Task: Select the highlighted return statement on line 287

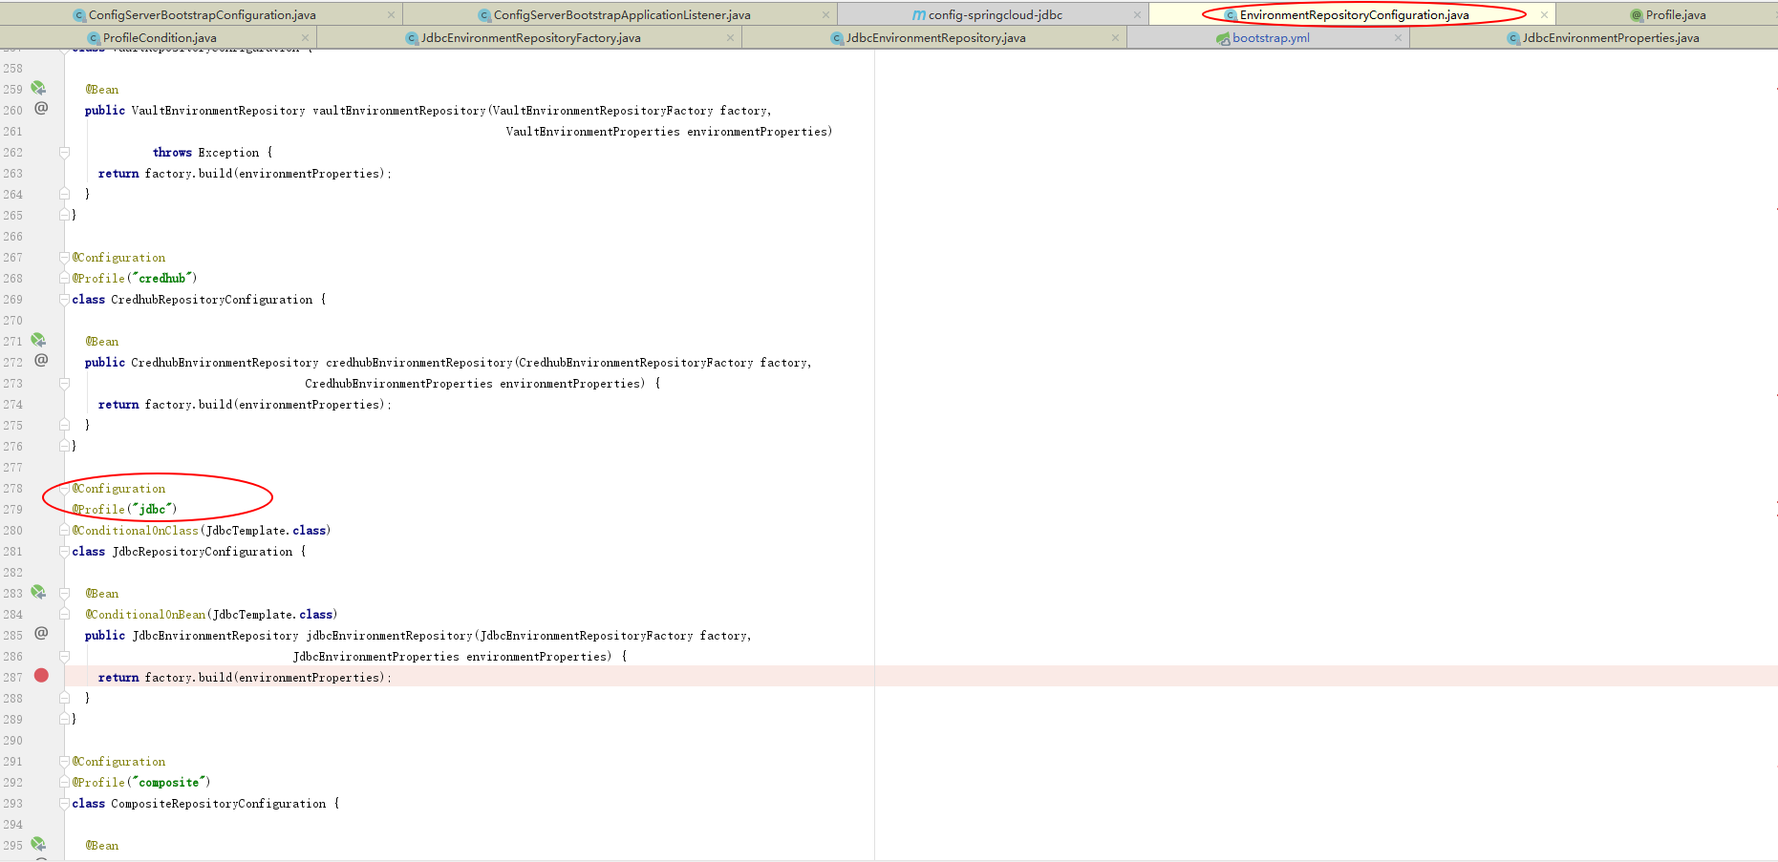Action: coord(244,676)
